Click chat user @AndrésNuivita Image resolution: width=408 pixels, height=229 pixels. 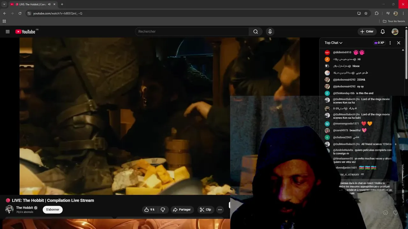pos(343,150)
